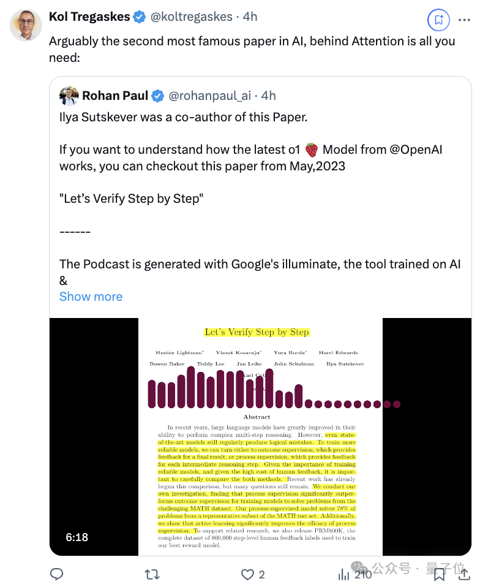Viewport: 480px width, 587px height.
Task: Click the Kol Tregaskes display name
Action: 89,17
